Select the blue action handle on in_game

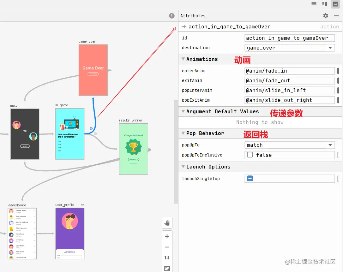[x=91, y=128]
